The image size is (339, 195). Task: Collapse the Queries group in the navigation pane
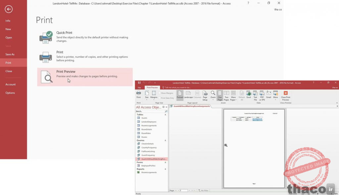[166, 140]
